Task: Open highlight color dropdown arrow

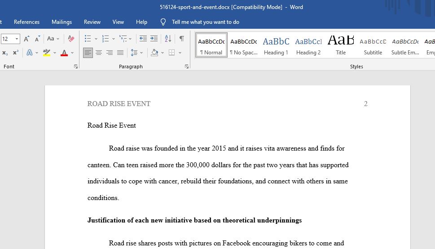Action: point(55,53)
